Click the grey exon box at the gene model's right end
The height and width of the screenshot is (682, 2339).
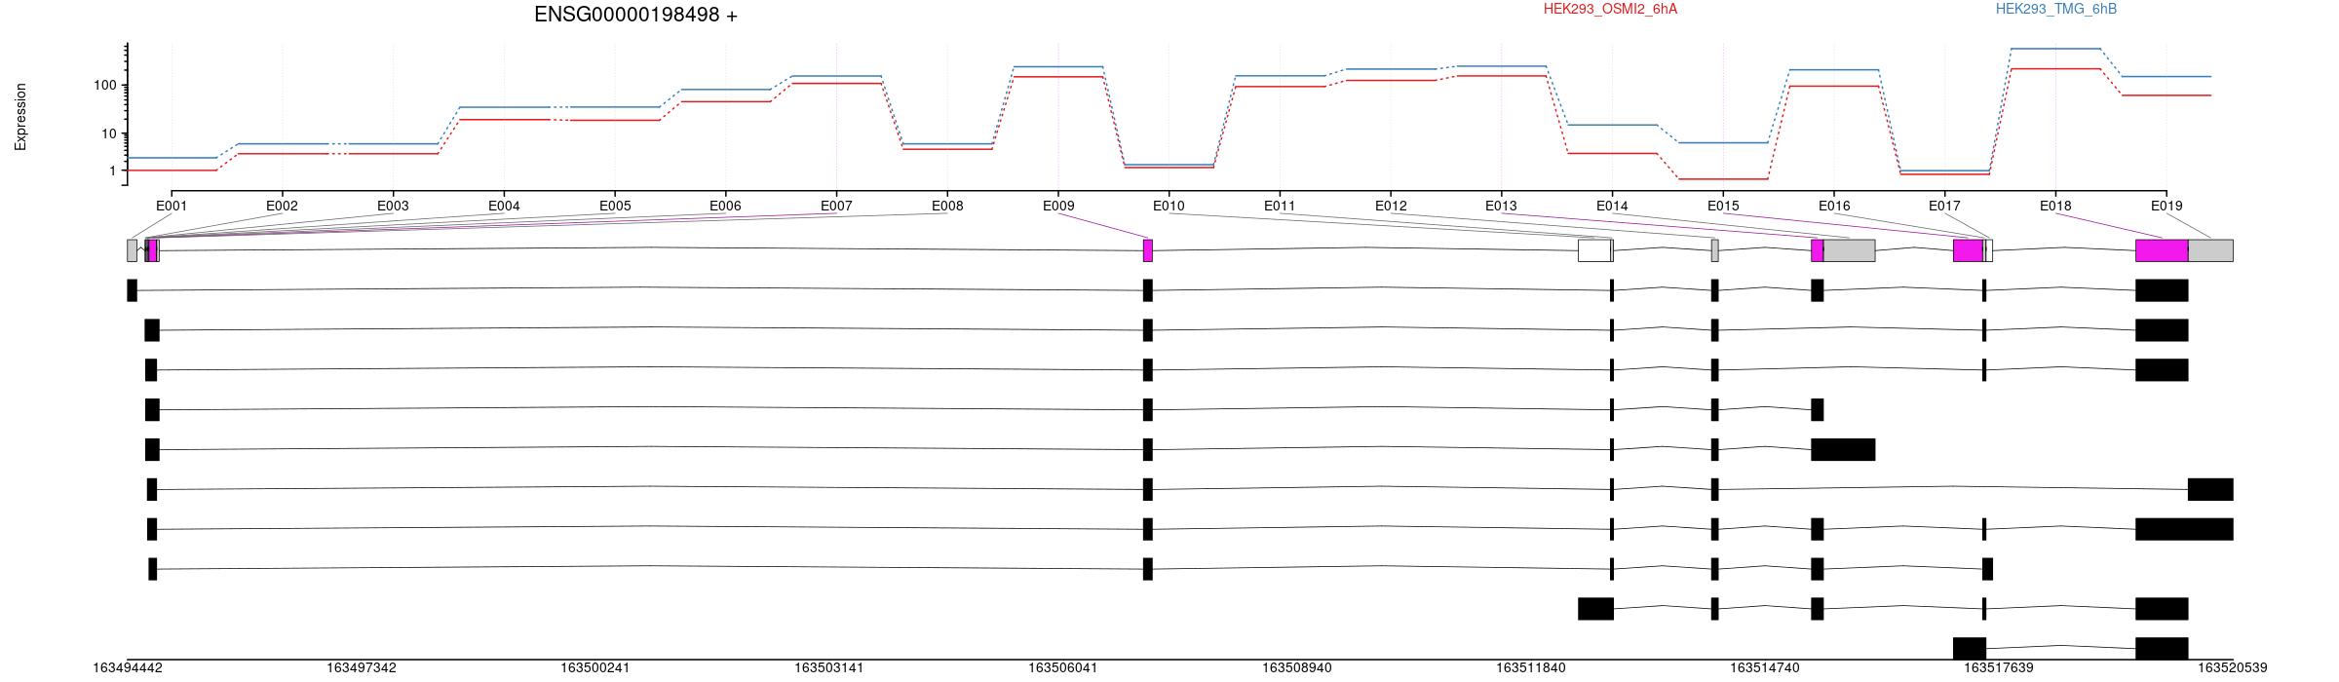pos(2210,250)
